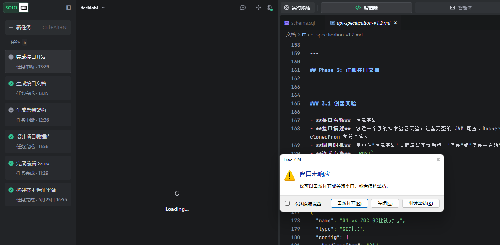The width and height of the screenshot is (500, 245).
Task: Click the plus icon beside 新任务
Action: click(11, 27)
